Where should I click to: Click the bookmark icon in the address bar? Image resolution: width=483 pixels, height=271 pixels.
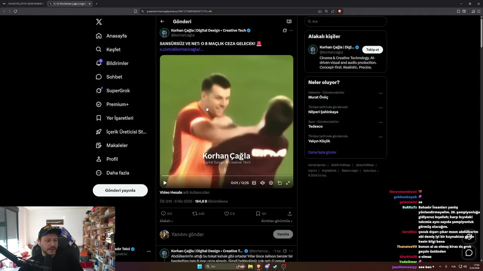coord(135,11)
